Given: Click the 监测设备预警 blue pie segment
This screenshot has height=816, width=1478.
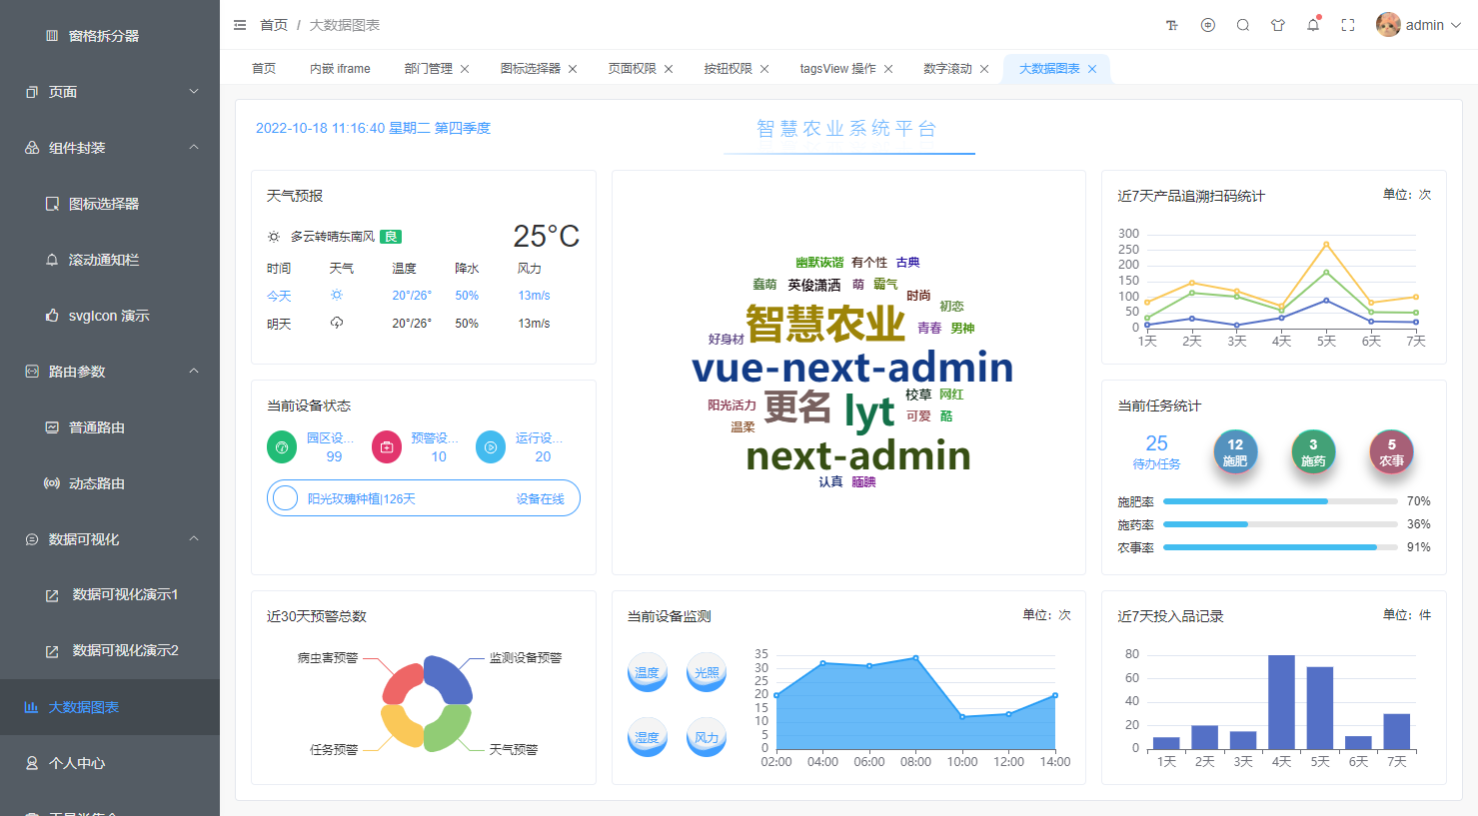Looking at the screenshot, I should click(450, 679).
